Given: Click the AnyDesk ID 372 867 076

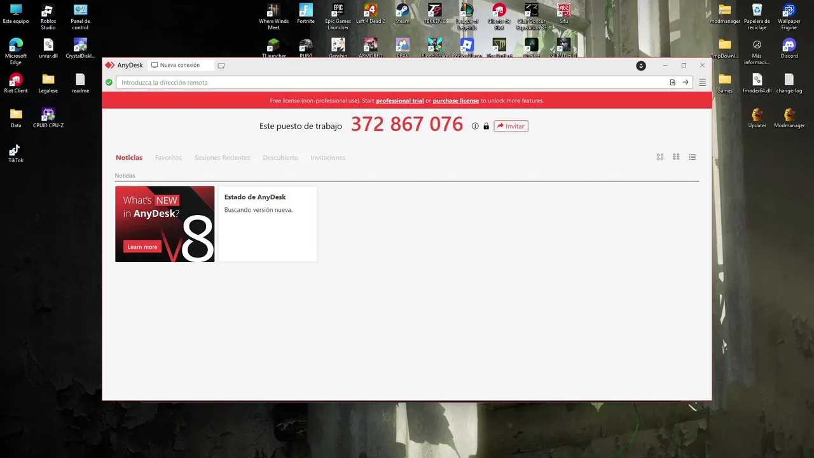Looking at the screenshot, I should pos(407,124).
